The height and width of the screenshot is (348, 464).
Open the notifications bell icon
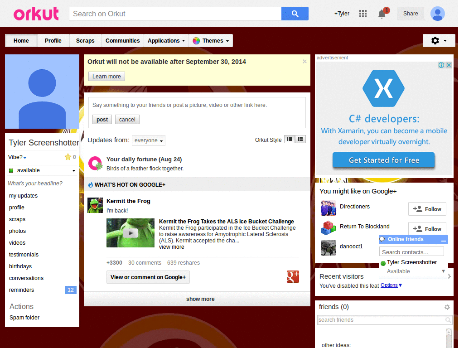tap(382, 14)
